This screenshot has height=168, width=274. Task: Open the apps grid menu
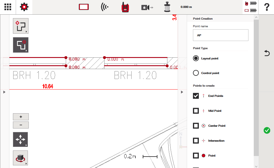click(x=8, y=7)
